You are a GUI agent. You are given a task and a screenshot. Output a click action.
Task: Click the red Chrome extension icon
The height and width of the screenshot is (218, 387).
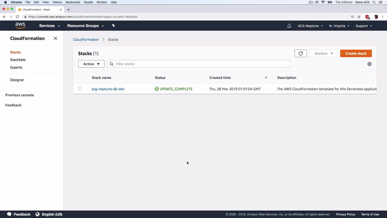click(367, 17)
